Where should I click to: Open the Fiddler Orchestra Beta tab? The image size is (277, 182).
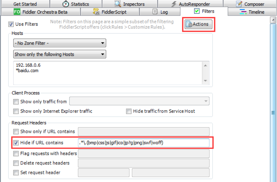click(x=41, y=12)
